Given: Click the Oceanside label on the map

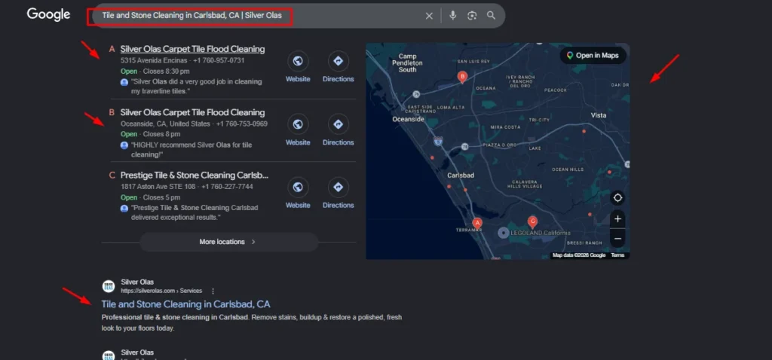Looking at the screenshot, I should (x=408, y=119).
